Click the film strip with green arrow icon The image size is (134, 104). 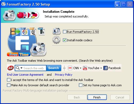click(x=15, y=31)
